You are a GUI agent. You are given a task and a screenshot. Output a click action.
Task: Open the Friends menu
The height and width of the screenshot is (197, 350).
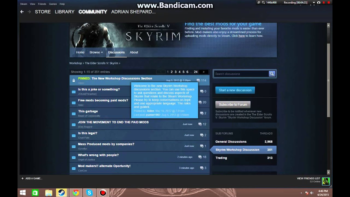tap(42, 4)
